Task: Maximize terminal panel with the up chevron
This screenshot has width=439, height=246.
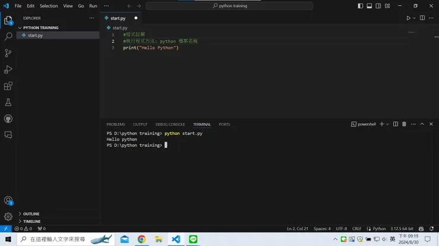Action: 422,124
